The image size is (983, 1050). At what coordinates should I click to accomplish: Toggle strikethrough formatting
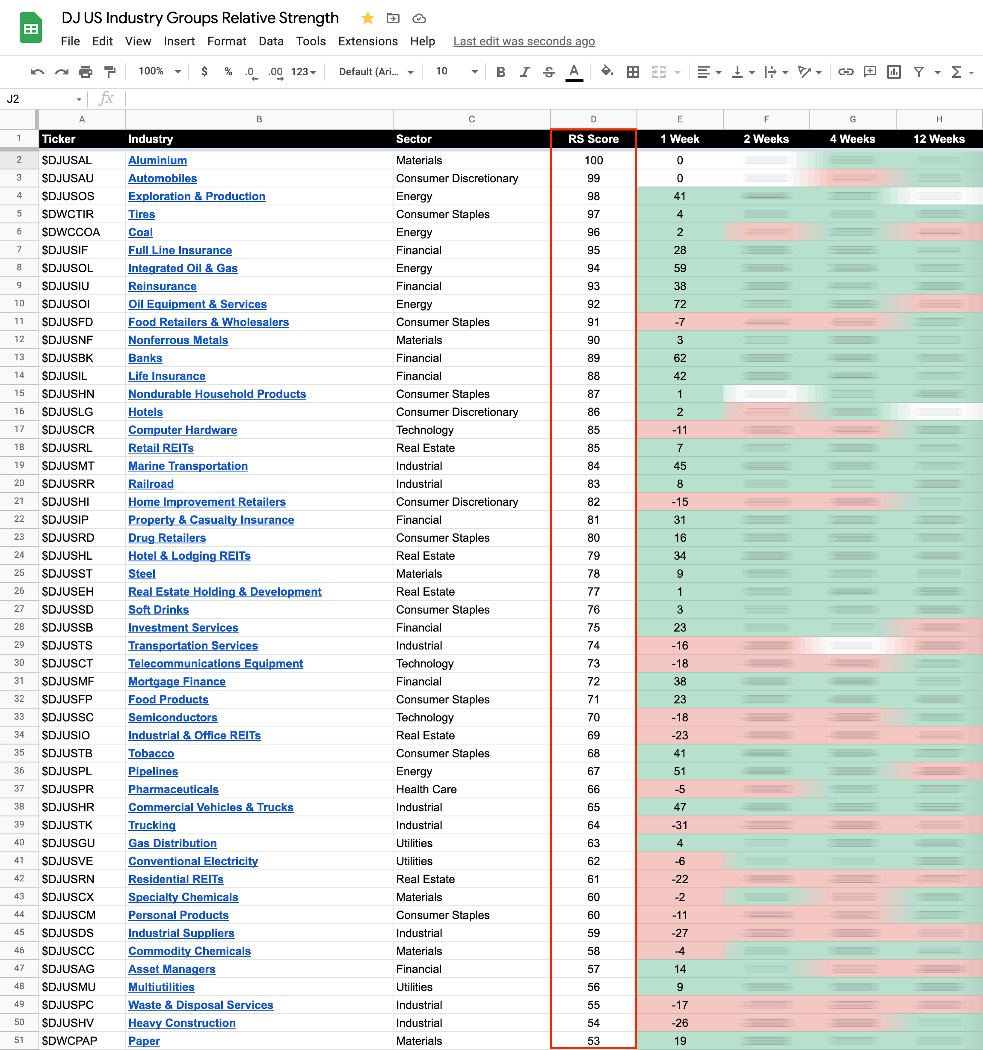(x=549, y=72)
